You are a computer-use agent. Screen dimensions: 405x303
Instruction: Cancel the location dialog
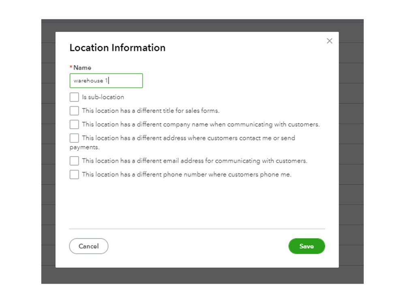click(x=89, y=246)
